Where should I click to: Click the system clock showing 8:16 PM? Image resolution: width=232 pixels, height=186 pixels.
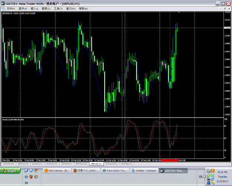tap(222, 172)
